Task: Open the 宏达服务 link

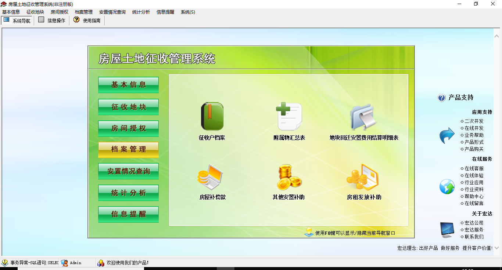Action: (474, 230)
